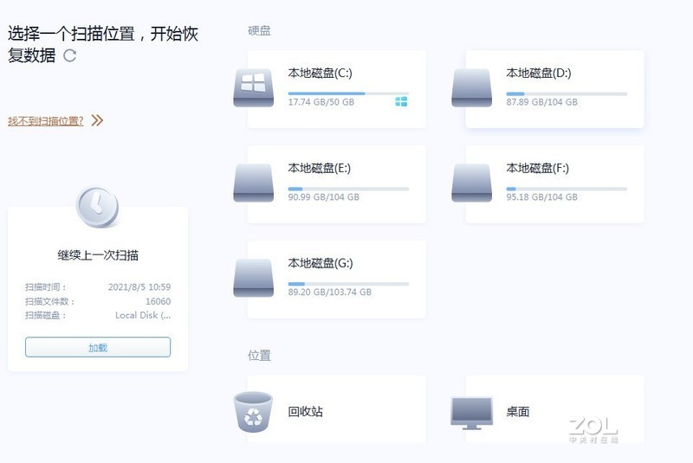The height and width of the screenshot is (463, 693).
Task: Select the Local Disk D drive icon
Action: (471, 87)
